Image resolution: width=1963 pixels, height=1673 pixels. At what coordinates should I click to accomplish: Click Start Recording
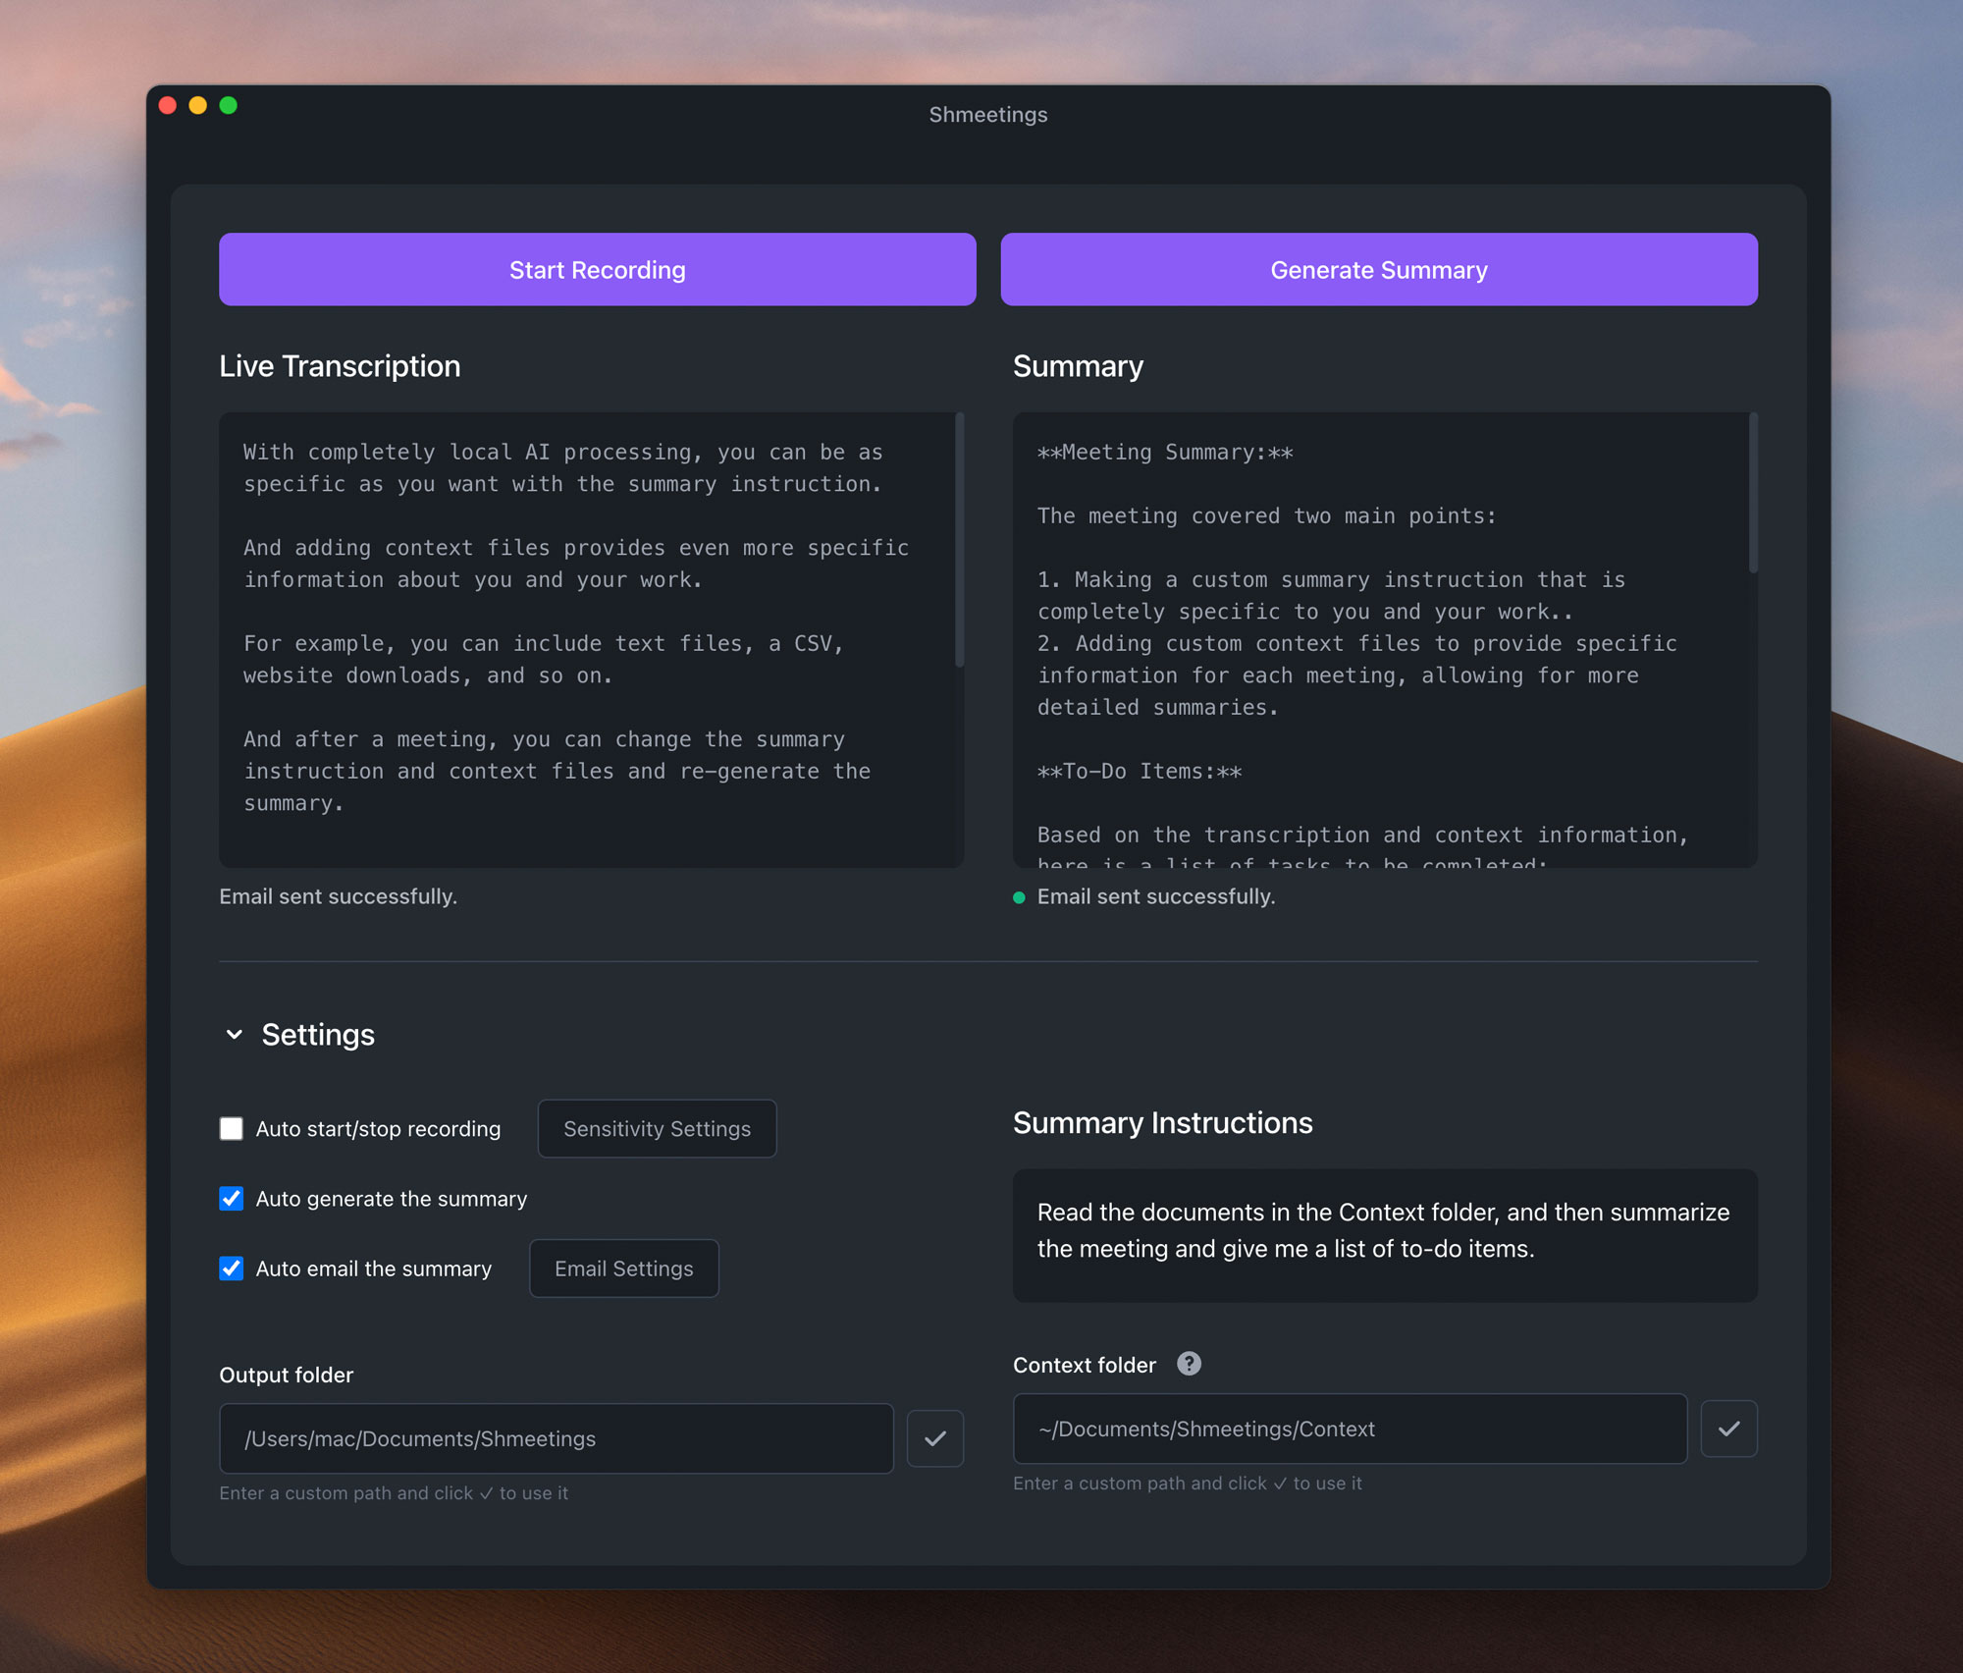596,269
